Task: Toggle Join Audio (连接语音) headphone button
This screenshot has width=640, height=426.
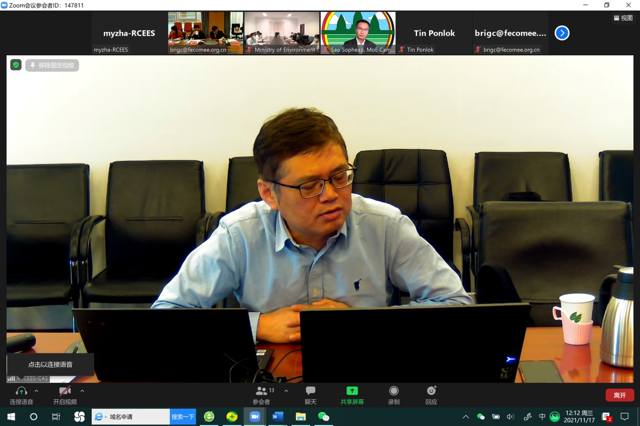Action: 21,395
